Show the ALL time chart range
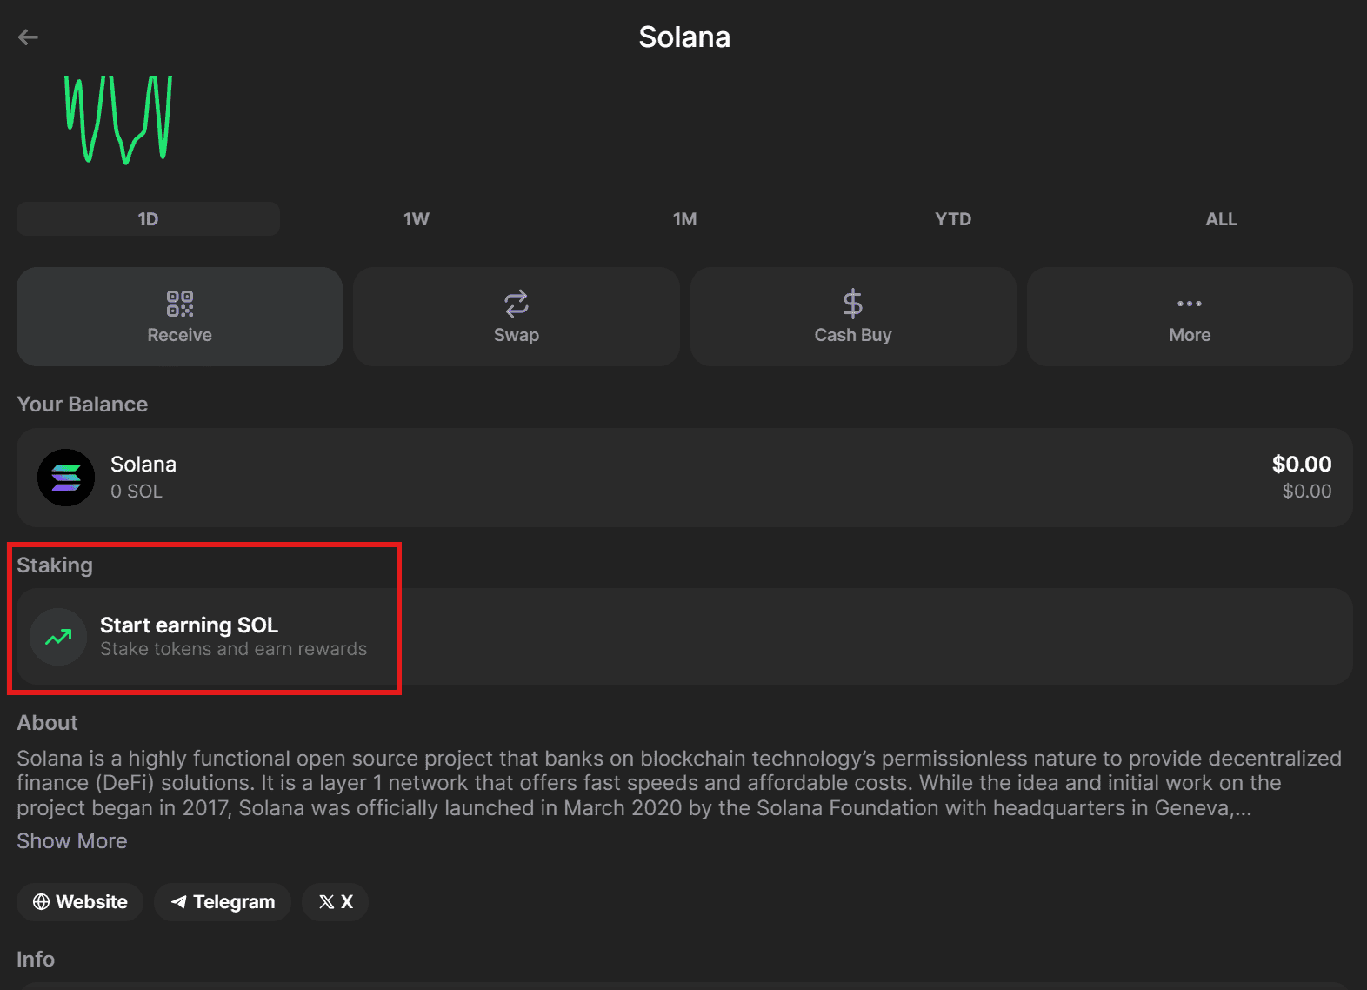The image size is (1367, 990). (x=1221, y=219)
